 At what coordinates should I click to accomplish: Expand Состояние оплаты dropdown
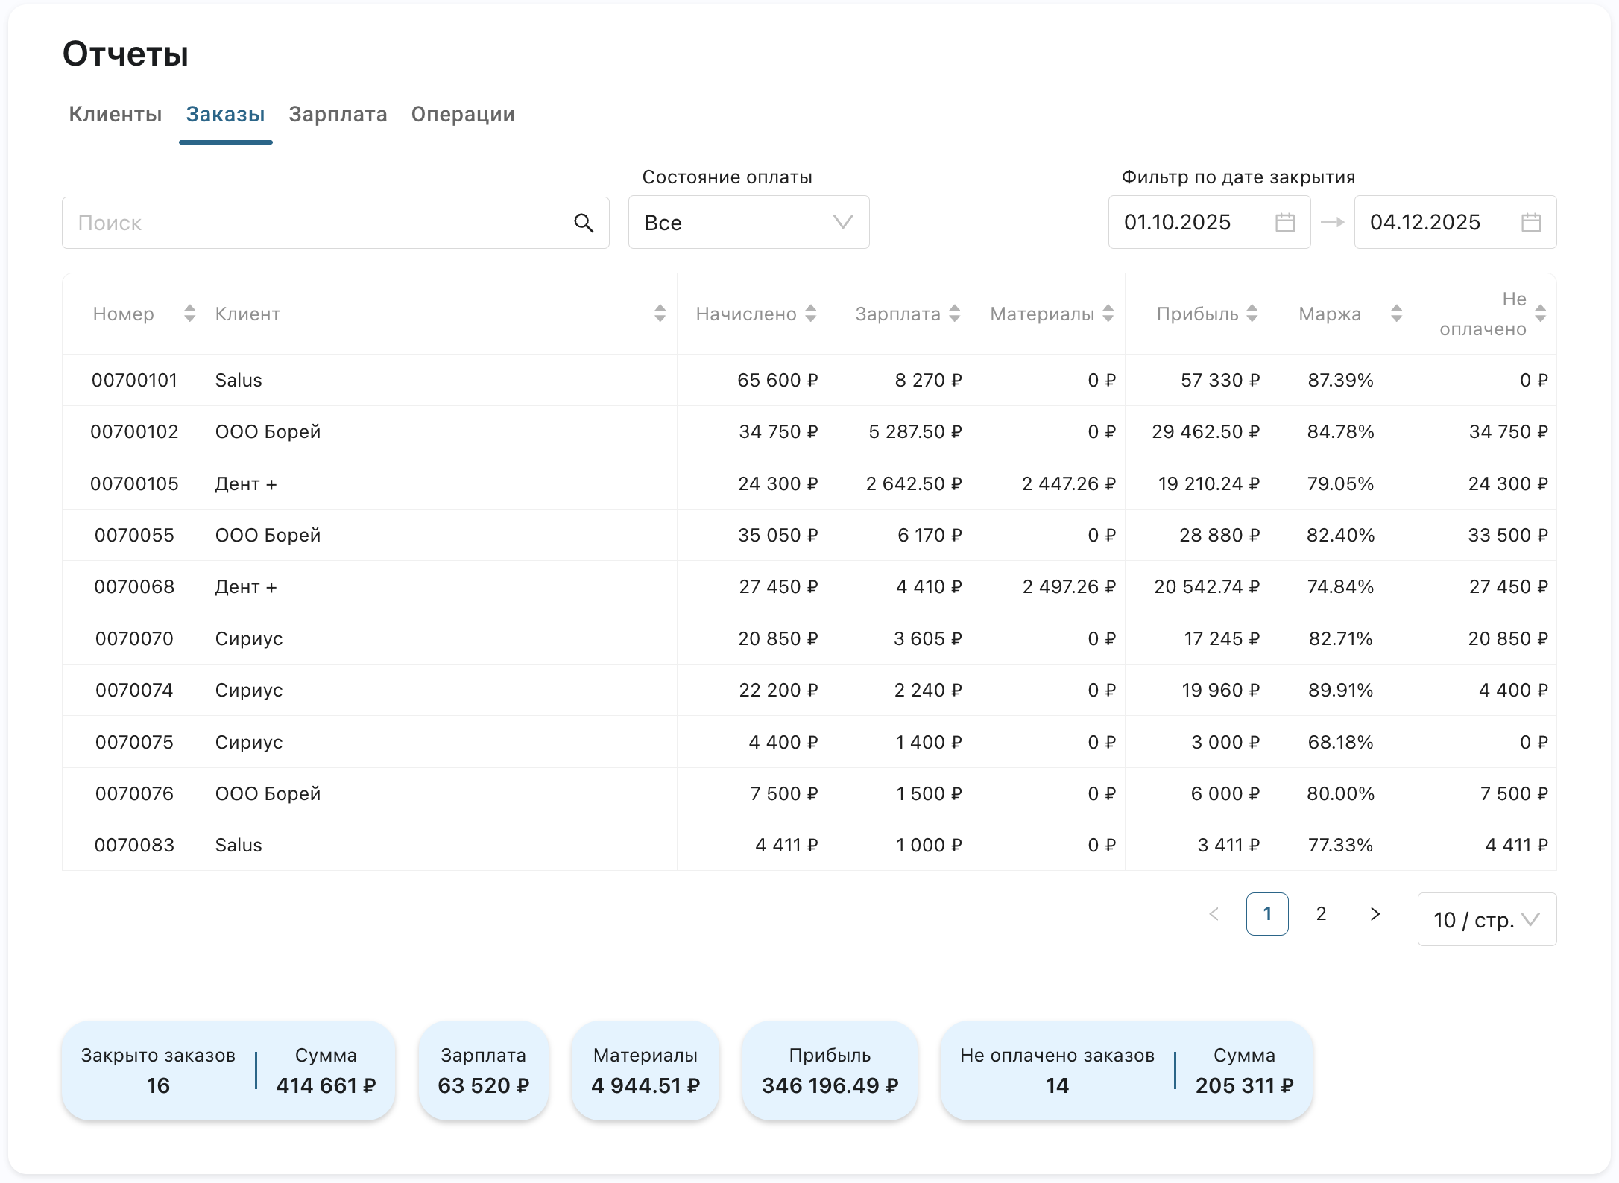(748, 223)
